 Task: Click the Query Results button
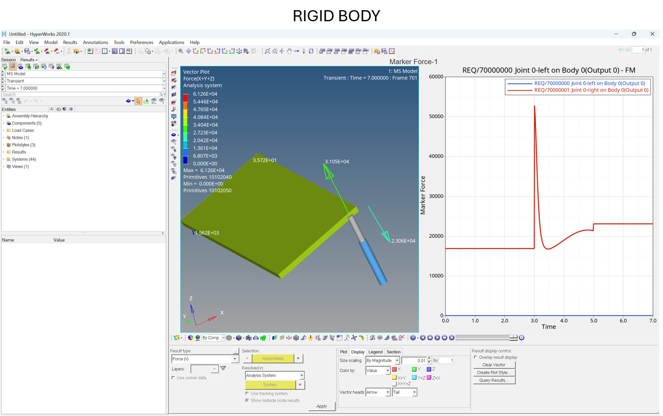494,381
